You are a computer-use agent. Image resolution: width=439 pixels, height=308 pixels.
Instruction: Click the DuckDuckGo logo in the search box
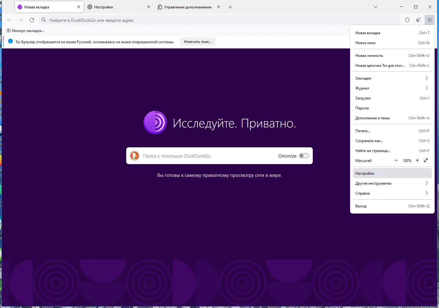click(x=135, y=156)
